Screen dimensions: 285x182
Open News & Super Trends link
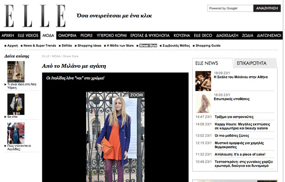[x=39, y=46]
